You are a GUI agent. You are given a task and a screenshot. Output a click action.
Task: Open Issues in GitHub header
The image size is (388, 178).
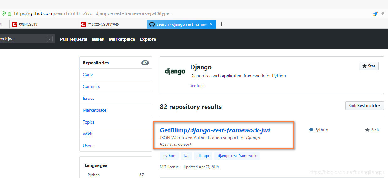click(x=98, y=39)
